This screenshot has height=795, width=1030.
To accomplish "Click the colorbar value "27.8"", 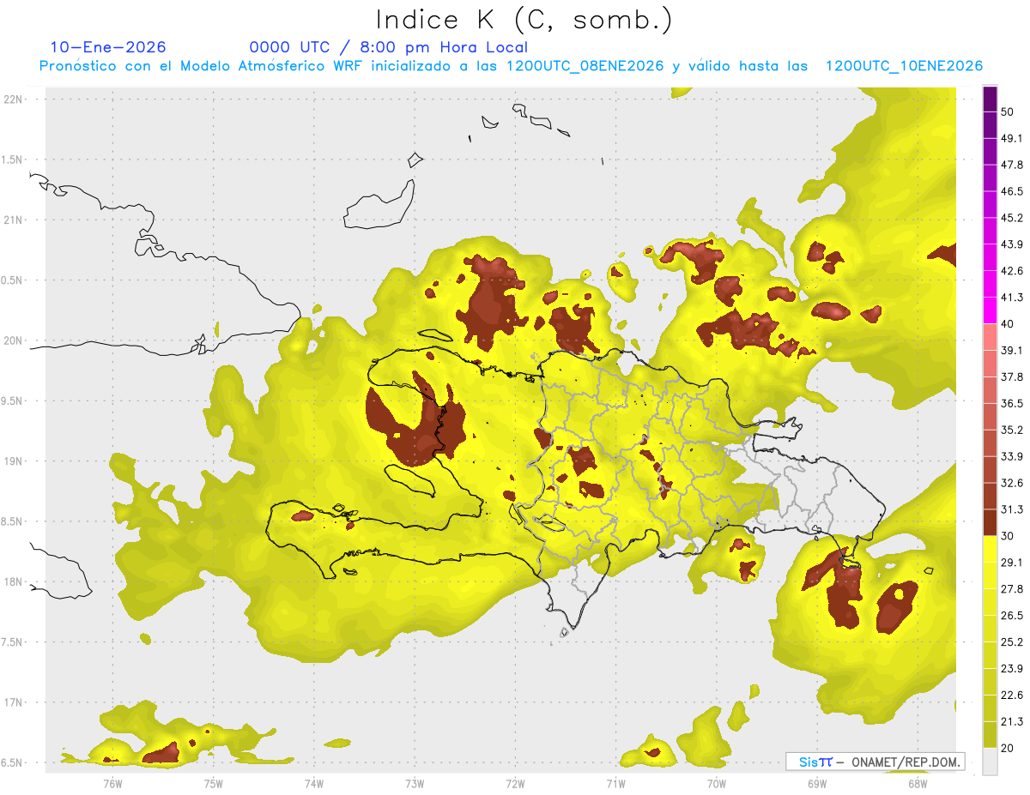I will [1011, 589].
